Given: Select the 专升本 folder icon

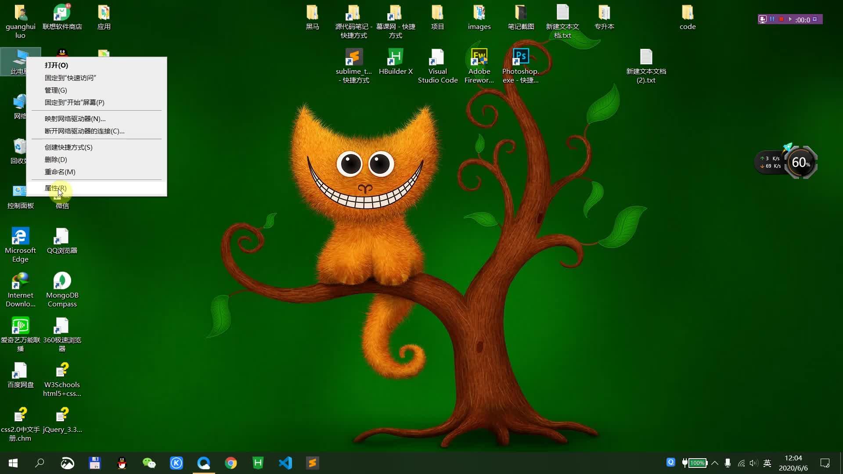Looking at the screenshot, I should click(x=604, y=18).
